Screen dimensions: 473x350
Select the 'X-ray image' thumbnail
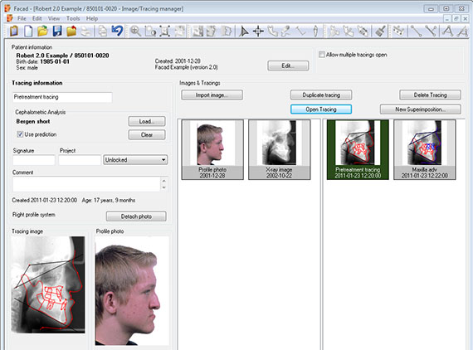point(280,149)
